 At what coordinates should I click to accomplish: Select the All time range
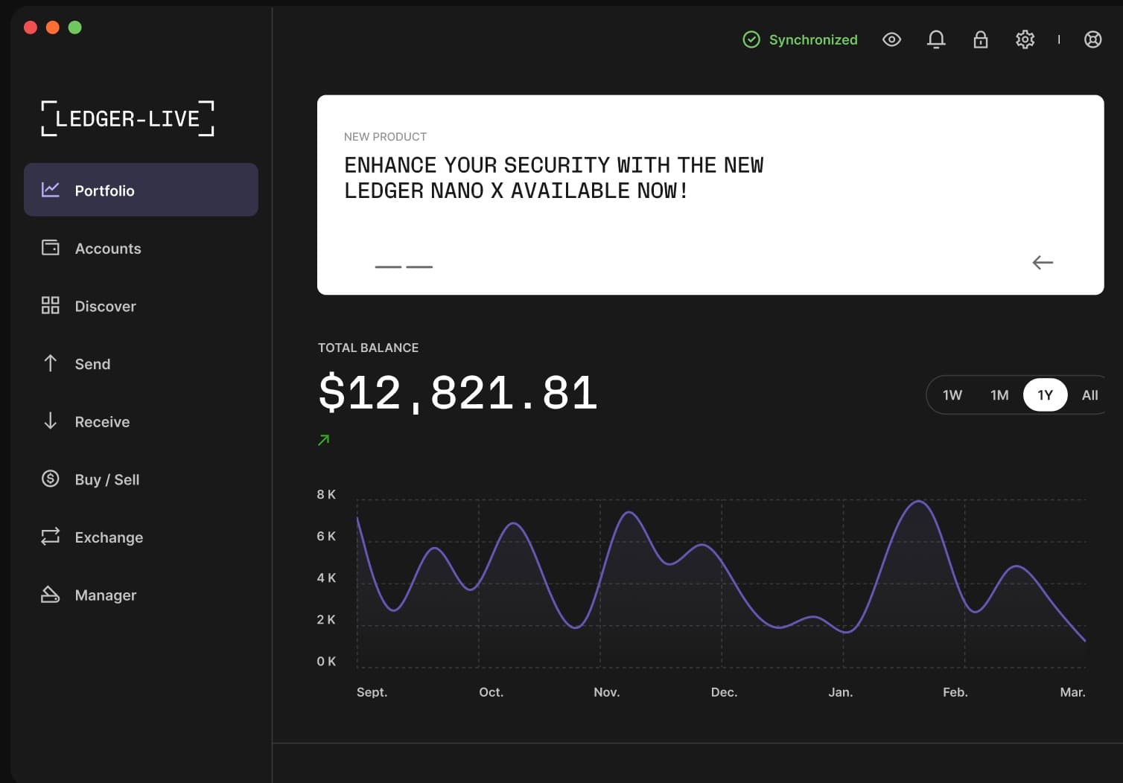[1089, 395]
